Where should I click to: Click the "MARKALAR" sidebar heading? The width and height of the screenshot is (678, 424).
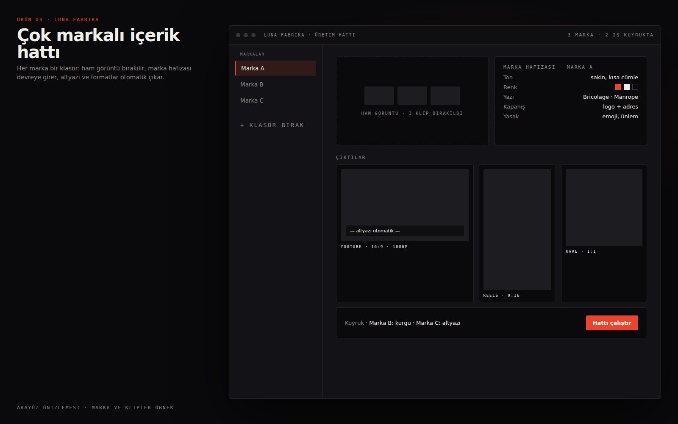tap(252, 54)
